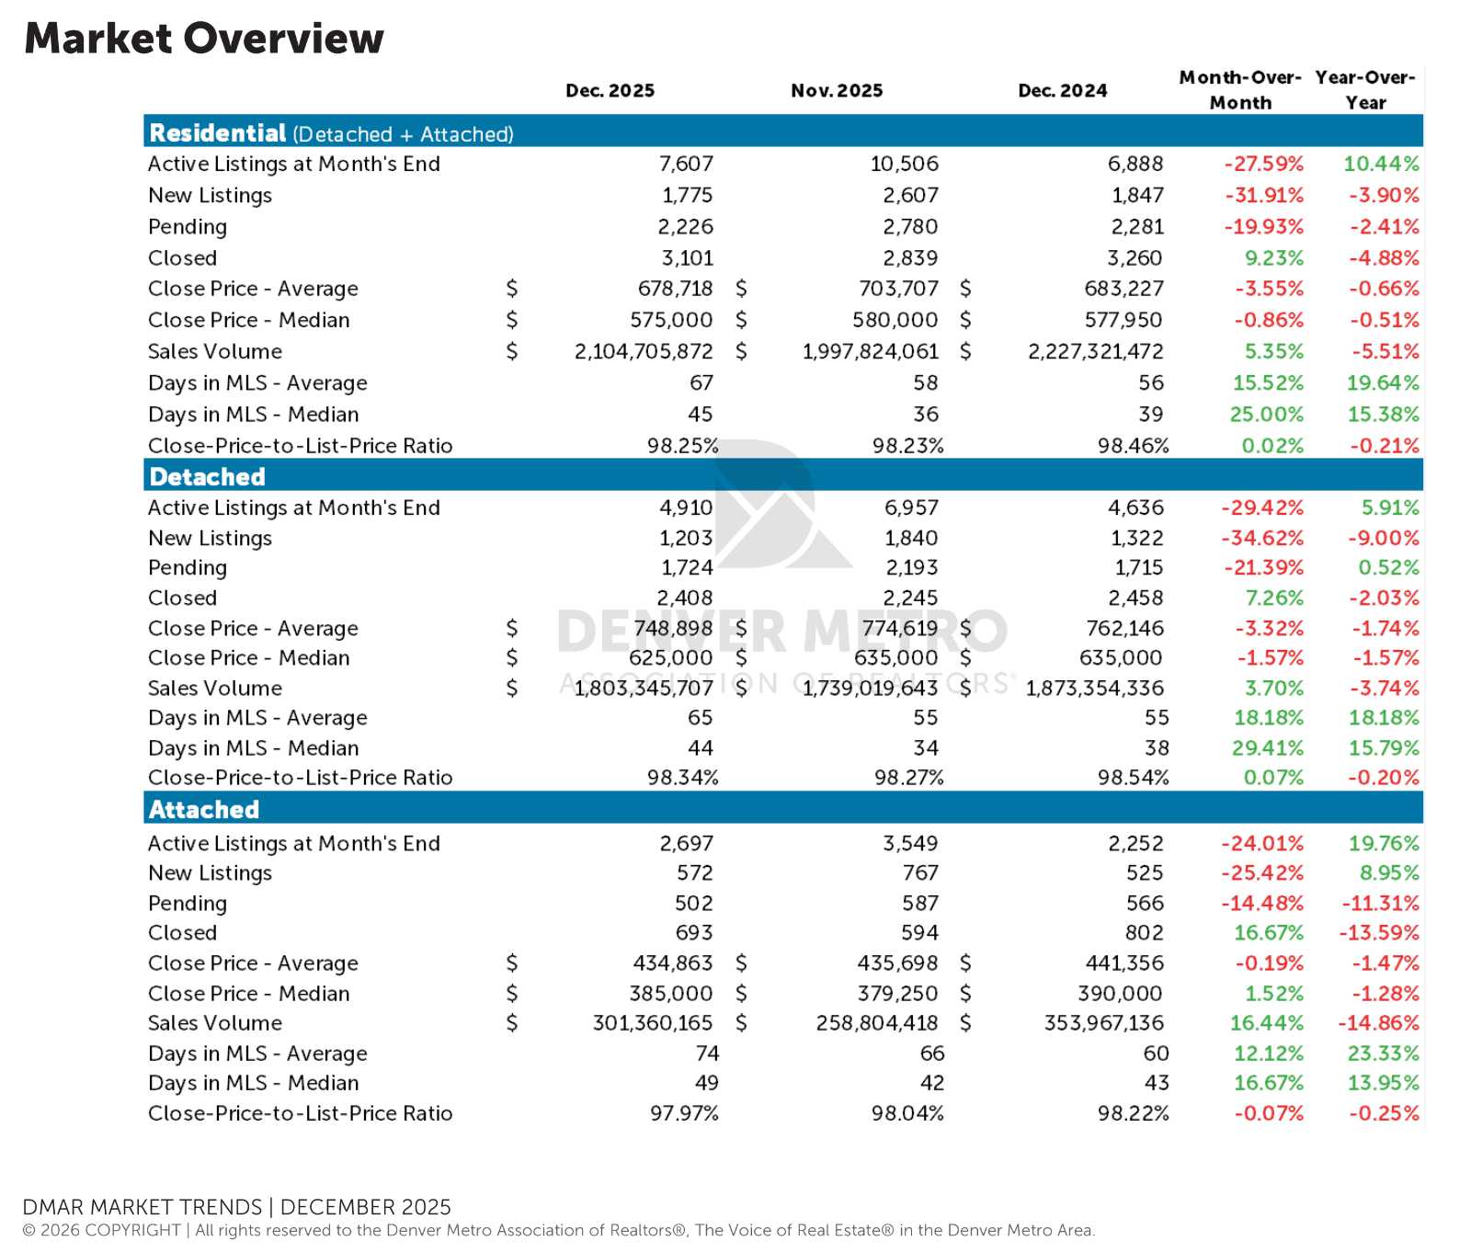Select the -27.59% month-over-month value
Viewport: 1471px width, 1253px height.
pos(1263,164)
